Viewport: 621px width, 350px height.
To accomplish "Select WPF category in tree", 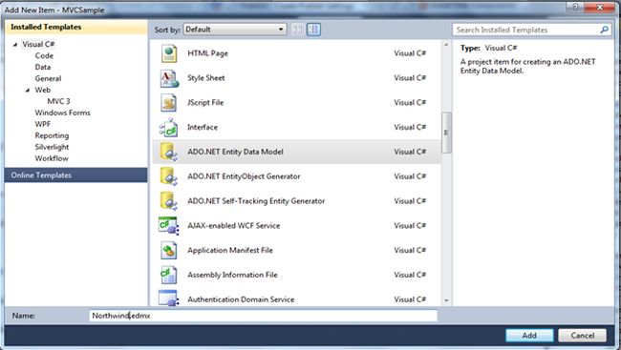I will 43,124.
